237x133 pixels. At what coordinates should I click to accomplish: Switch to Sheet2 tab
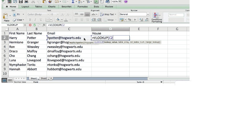point(44,78)
